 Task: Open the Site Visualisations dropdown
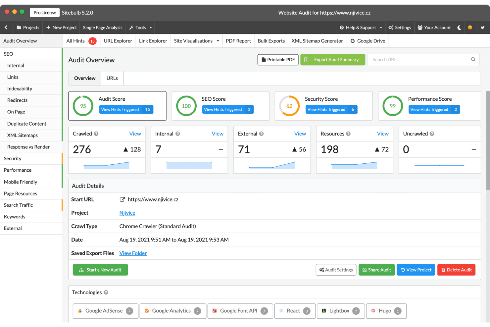[x=197, y=41]
